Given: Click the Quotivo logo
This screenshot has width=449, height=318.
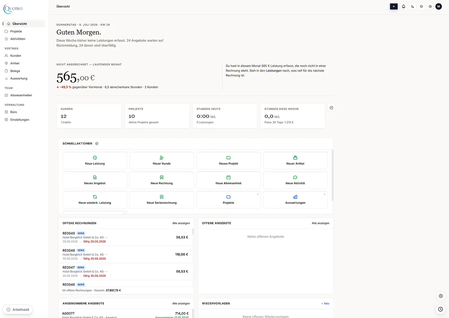Looking at the screenshot, I should (13, 9).
